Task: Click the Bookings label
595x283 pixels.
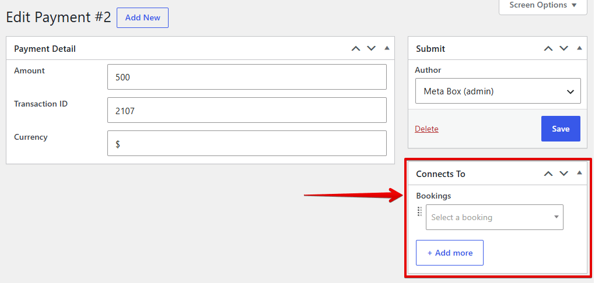Action: pos(433,196)
